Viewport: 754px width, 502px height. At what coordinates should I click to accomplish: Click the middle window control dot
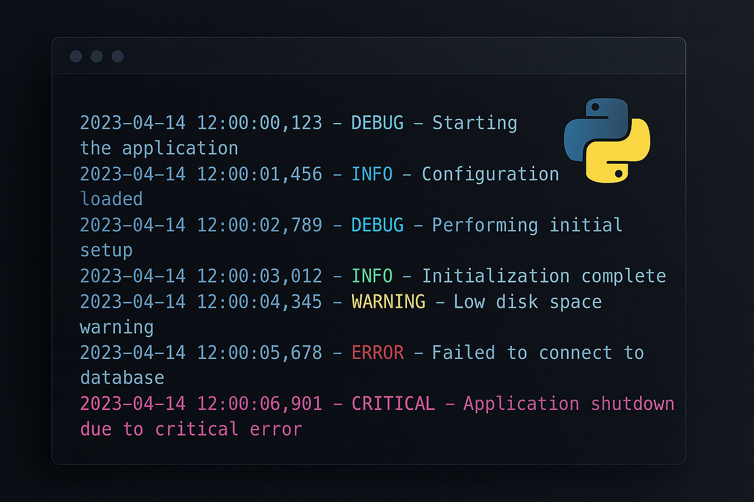97,56
